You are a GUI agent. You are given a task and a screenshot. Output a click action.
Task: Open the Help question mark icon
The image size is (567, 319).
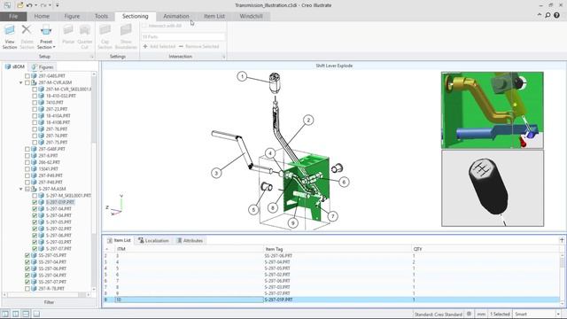[x=557, y=15]
